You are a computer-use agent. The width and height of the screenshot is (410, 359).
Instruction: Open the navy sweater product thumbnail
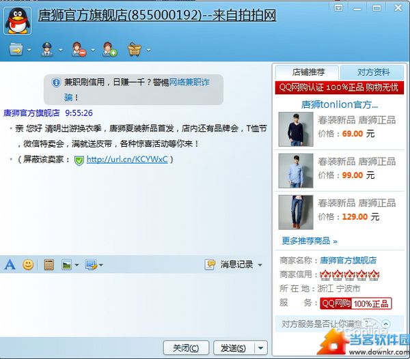(296, 129)
